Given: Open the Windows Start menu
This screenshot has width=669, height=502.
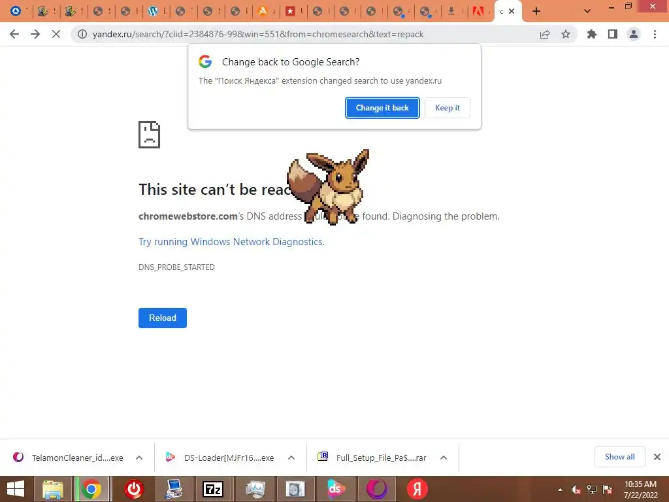Looking at the screenshot, I should point(16,489).
